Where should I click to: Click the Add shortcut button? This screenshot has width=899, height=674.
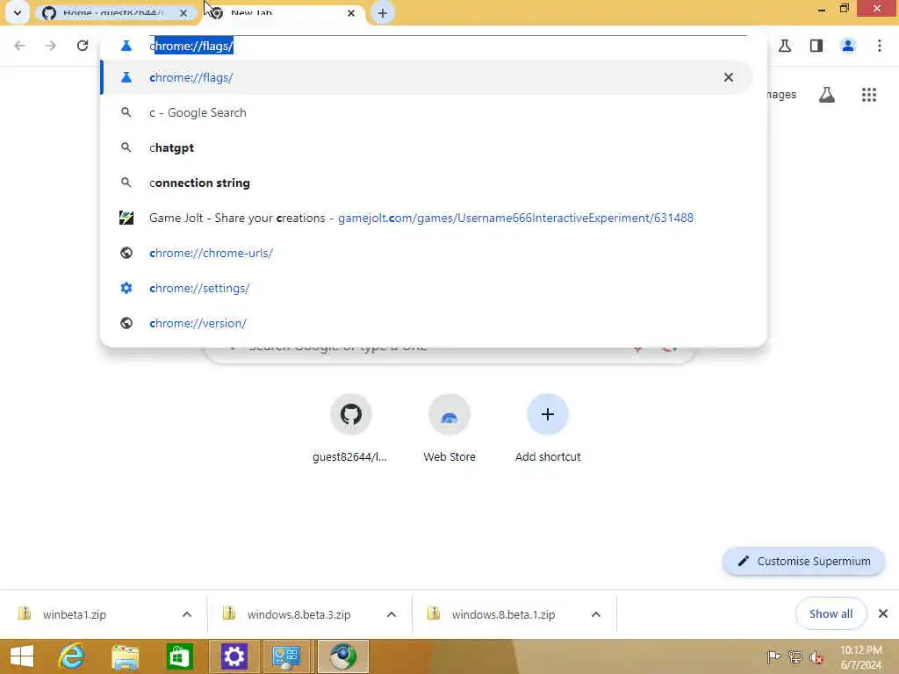click(x=548, y=428)
